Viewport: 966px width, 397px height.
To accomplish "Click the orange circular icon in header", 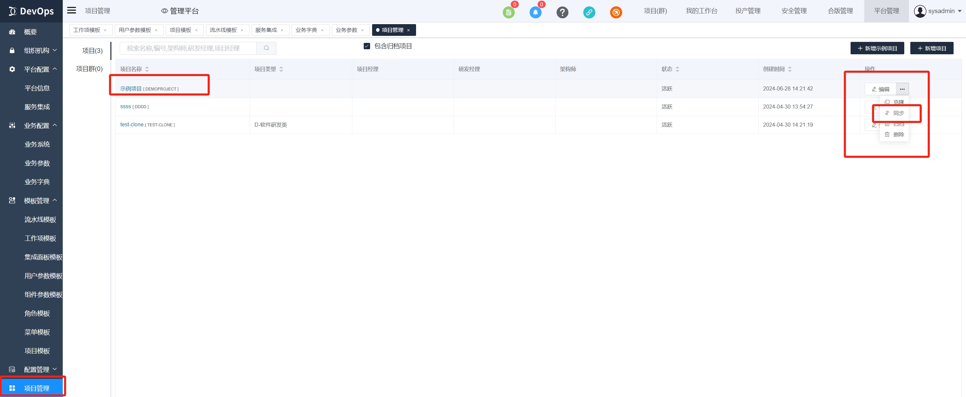I will pos(616,12).
